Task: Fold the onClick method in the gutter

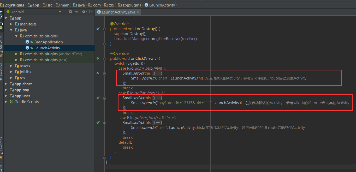Action: (x=104, y=58)
